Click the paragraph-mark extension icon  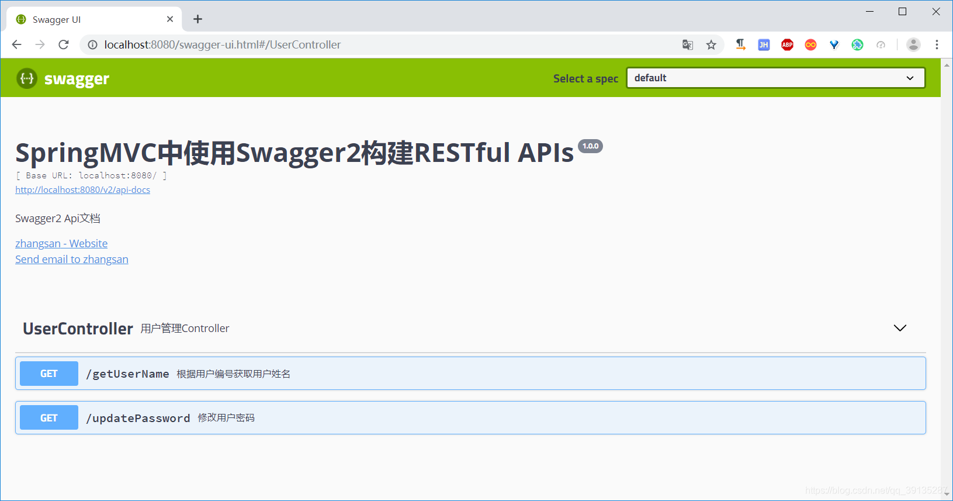(x=740, y=44)
